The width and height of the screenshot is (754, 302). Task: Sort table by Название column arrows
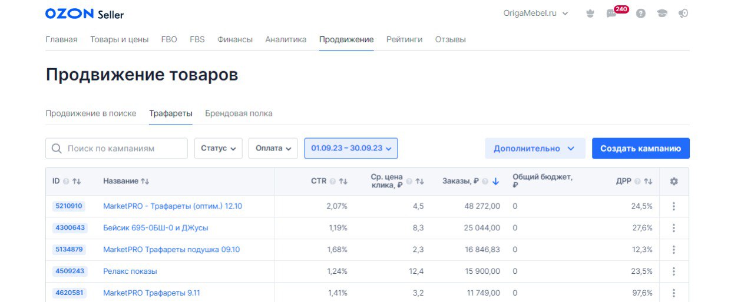[x=145, y=182]
